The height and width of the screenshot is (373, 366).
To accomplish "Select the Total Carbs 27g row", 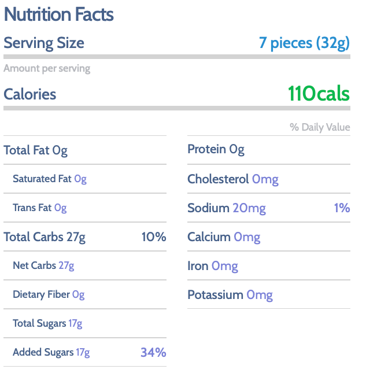I will pos(85,237).
